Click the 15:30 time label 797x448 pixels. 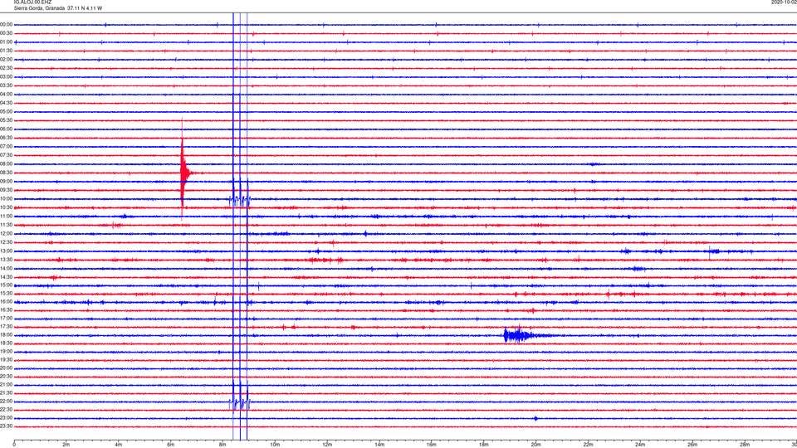6,294
